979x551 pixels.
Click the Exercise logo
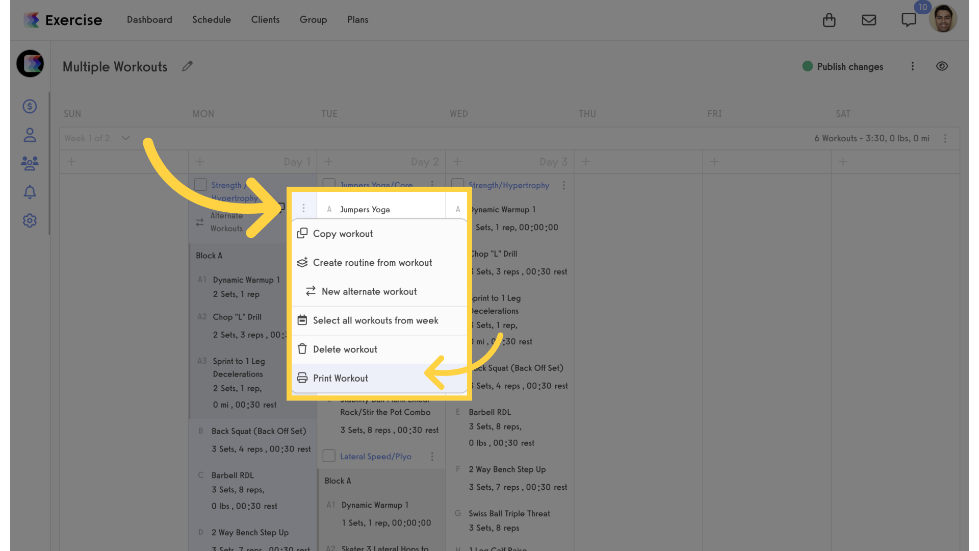(63, 20)
